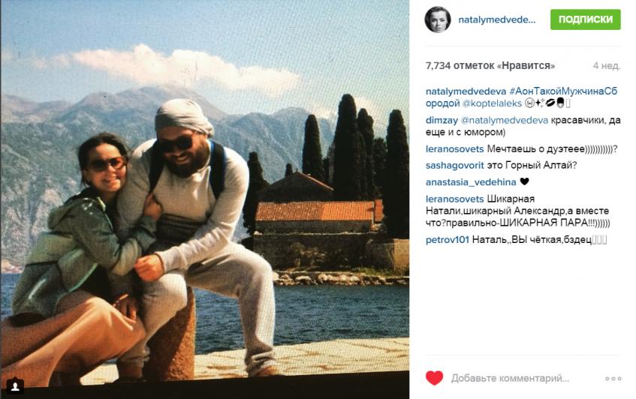Open the #АонТакойМужчинаСбородой hashtag
Screen dimensions: 636x399
522,97
